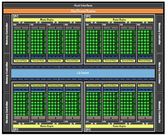Select the orange GigaThread Engine bar

coord(83,11)
